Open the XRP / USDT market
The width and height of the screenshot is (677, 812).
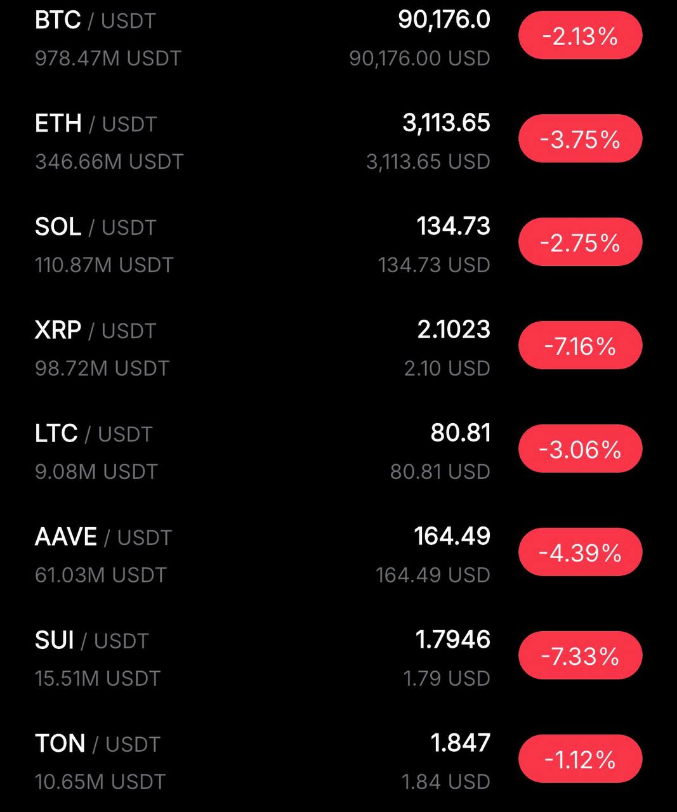pyautogui.click(x=95, y=331)
